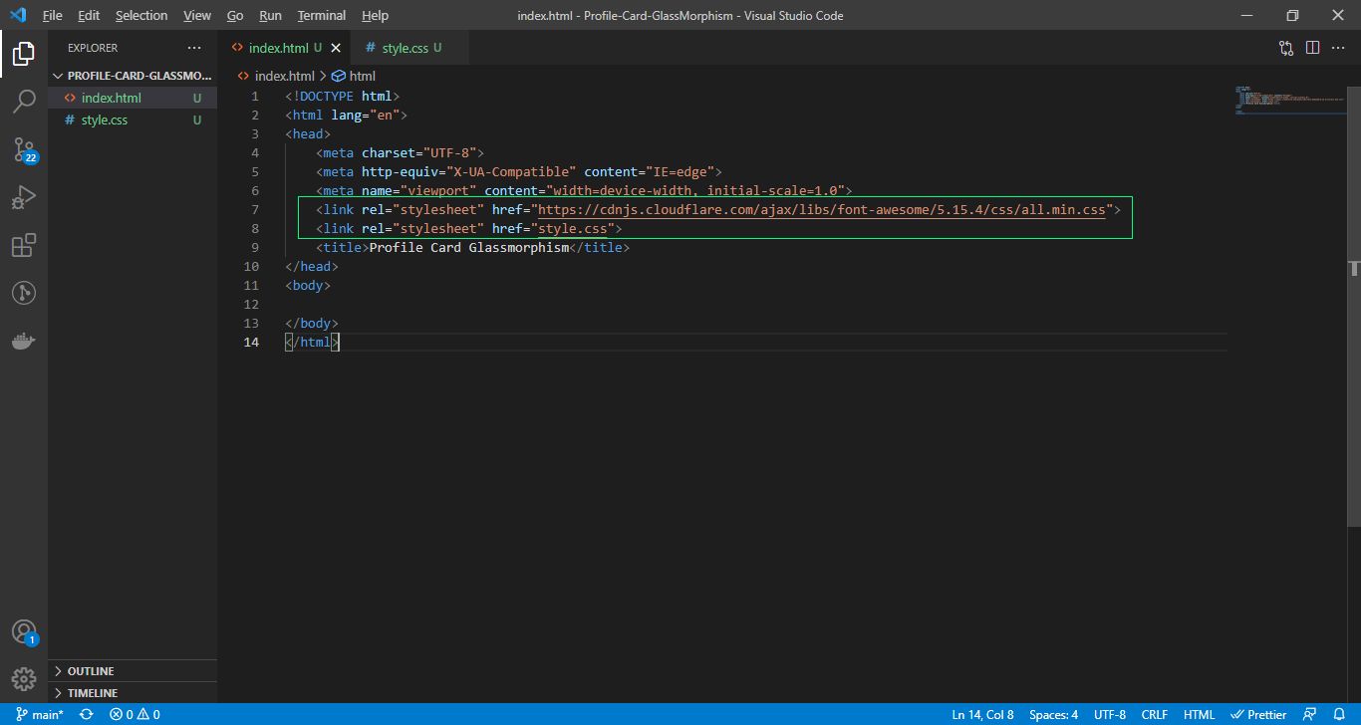Screen dimensions: 1361x725
Task: Expand the TIMELINE section
Action: pyautogui.click(x=133, y=693)
